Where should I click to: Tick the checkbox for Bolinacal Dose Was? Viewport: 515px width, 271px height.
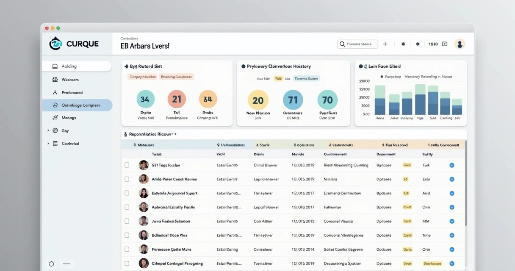point(127,235)
